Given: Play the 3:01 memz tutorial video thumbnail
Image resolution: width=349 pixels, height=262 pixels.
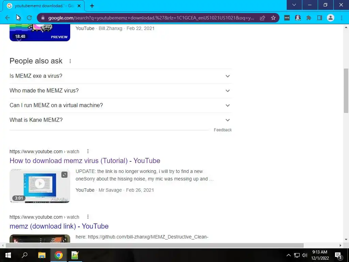Looking at the screenshot, I should [40, 186].
